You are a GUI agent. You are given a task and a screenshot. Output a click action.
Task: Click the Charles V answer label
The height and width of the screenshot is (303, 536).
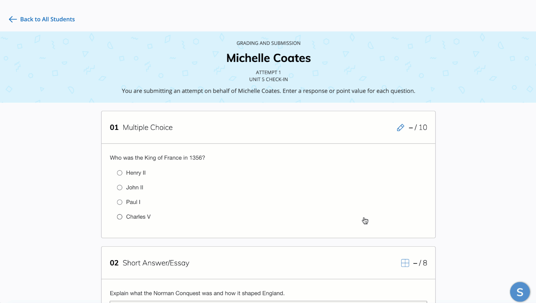pos(138,217)
